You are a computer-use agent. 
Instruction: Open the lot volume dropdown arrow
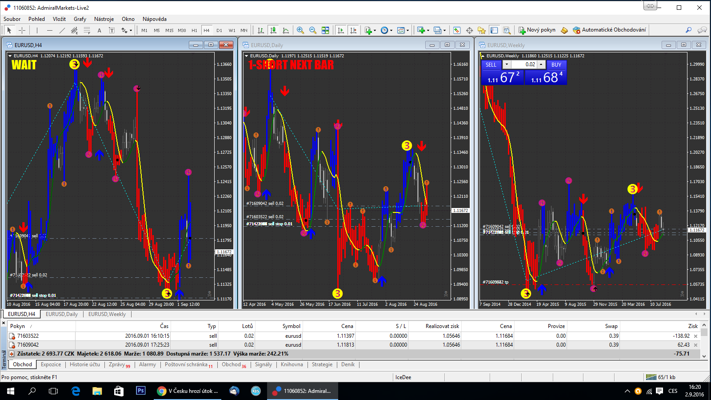[507, 64]
